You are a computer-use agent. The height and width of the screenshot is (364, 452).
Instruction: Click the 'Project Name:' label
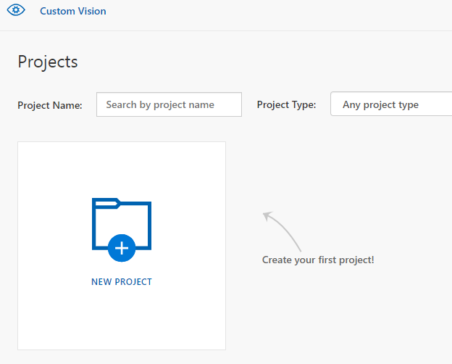click(x=50, y=105)
